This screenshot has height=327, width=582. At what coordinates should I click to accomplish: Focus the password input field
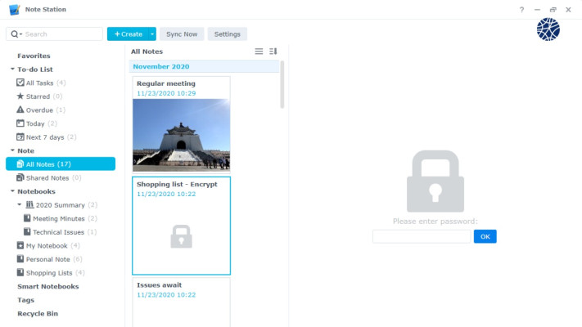point(422,236)
